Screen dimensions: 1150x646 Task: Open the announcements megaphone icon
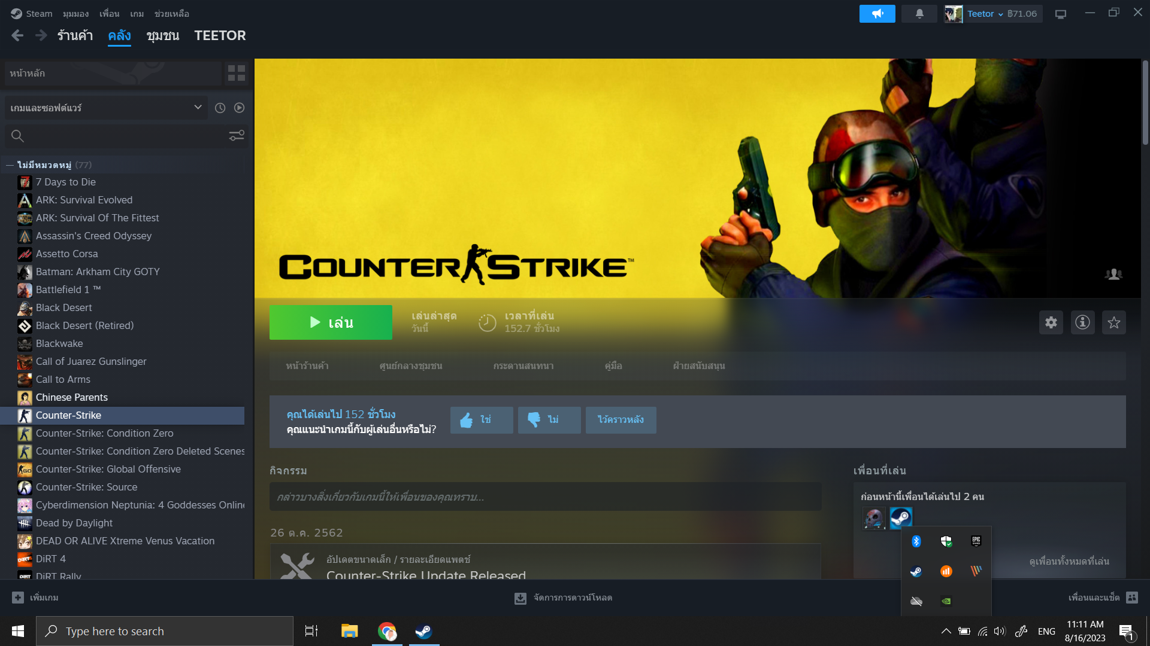pyautogui.click(x=877, y=14)
